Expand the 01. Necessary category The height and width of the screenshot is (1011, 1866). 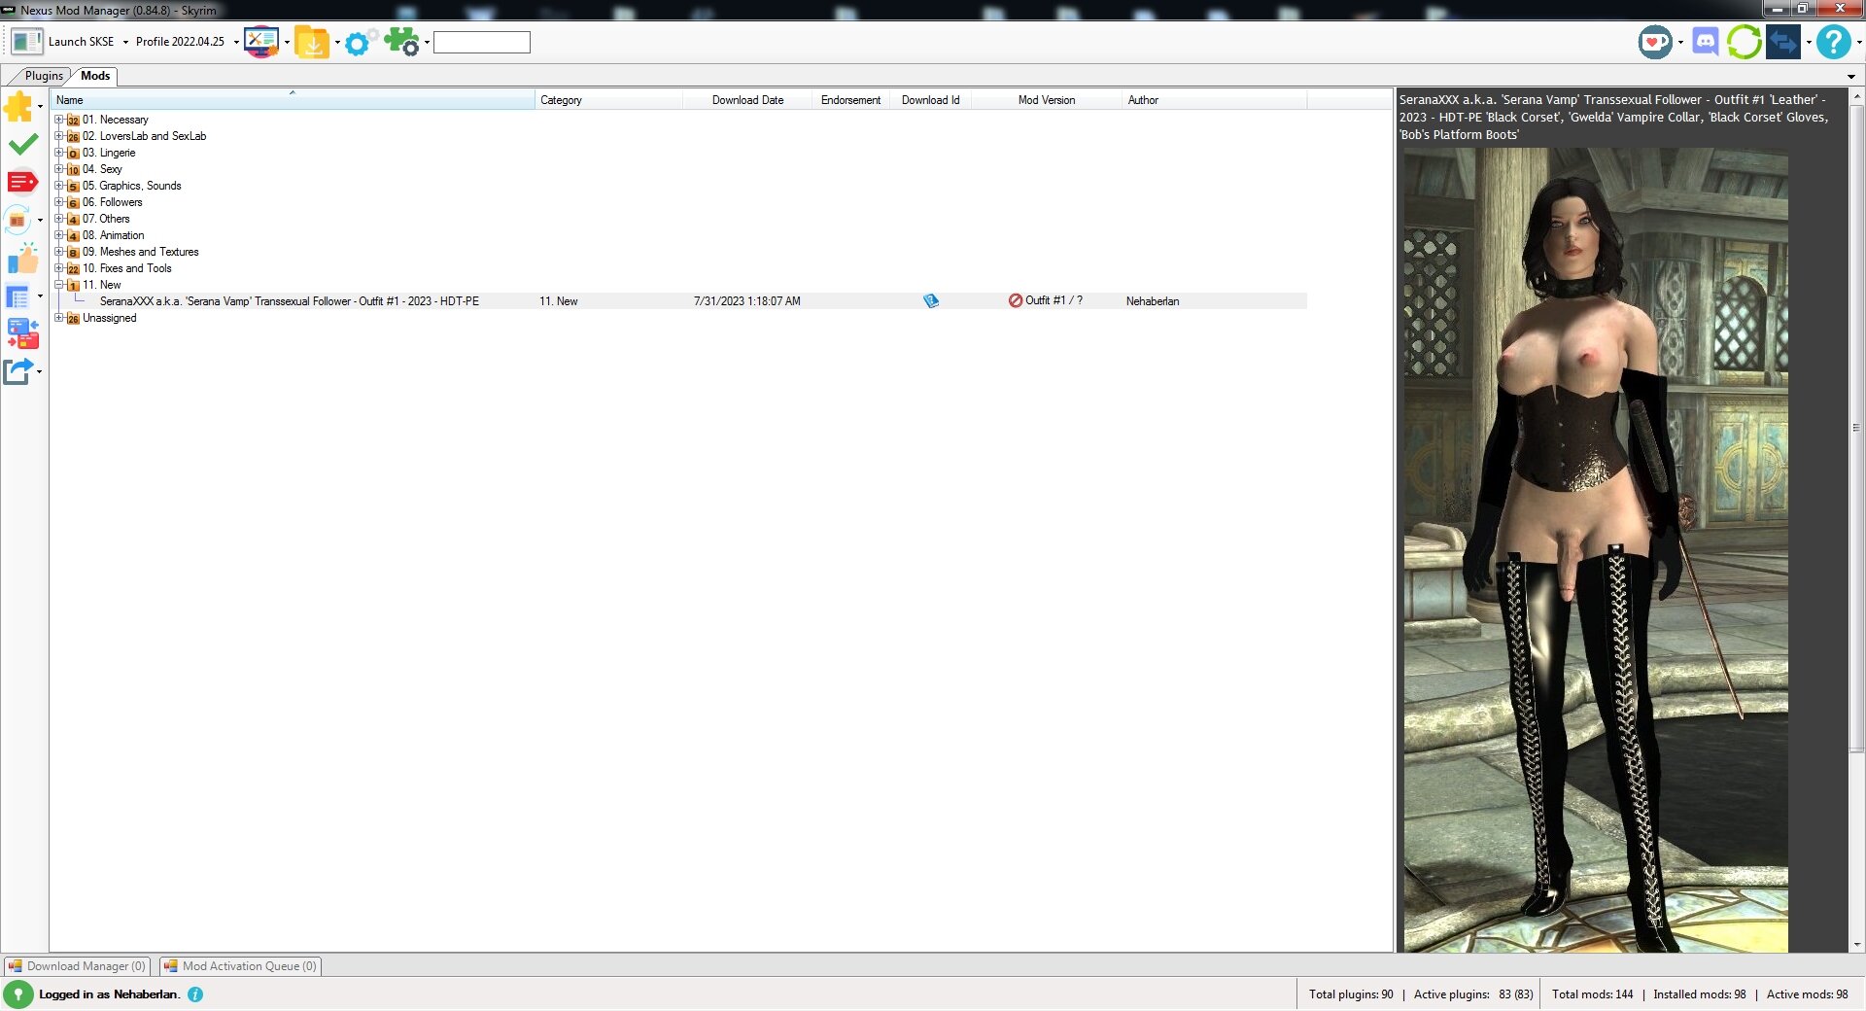point(58,120)
